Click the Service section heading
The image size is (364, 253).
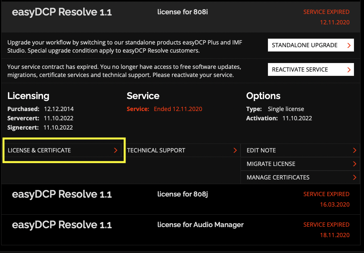point(143,96)
